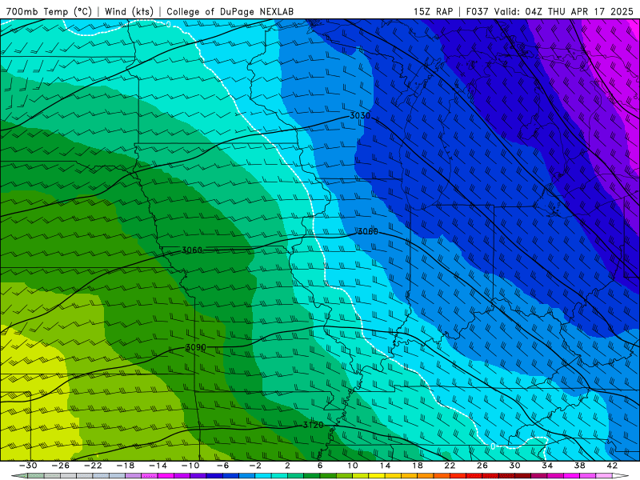
Task: Click the '10' legend tick label
Action: [x=353, y=466]
